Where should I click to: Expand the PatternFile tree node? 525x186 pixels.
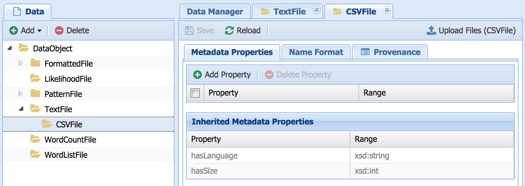(21, 94)
